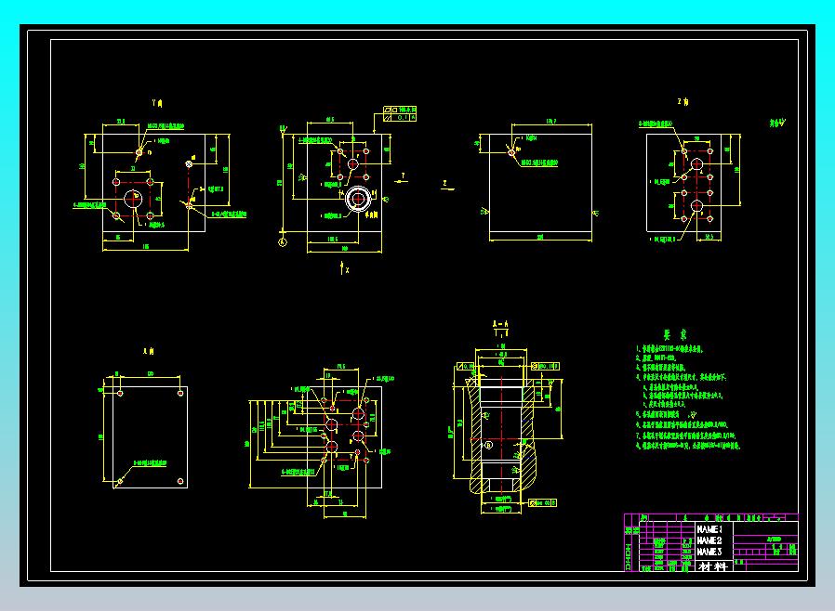Pick the datum A circle symbol
The image size is (835, 611).
point(283,242)
